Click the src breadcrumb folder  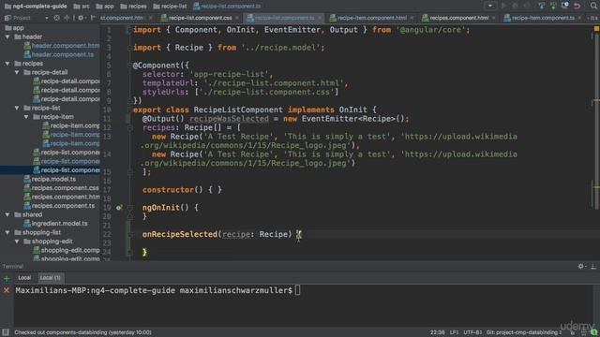click(x=82, y=7)
